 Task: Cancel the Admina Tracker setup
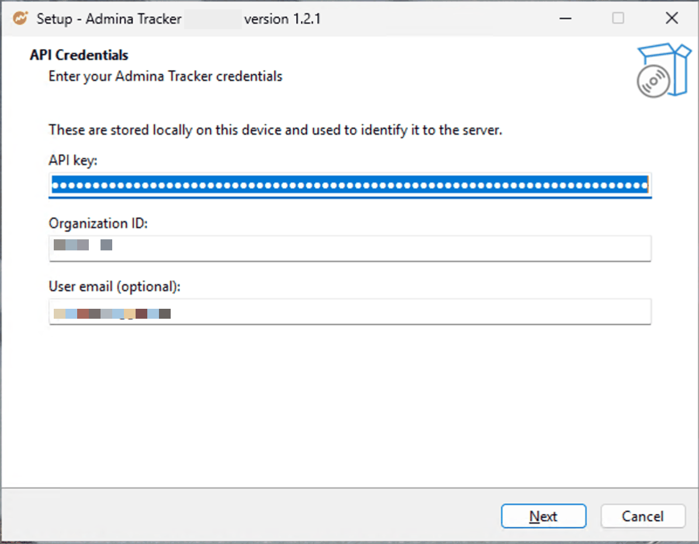pyautogui.click(x=642, y=516)
